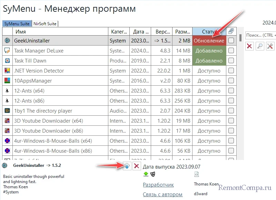Screen dimensions: 276x200
Task: Click the red X remove icon beside update
Action: coord(137,166)
